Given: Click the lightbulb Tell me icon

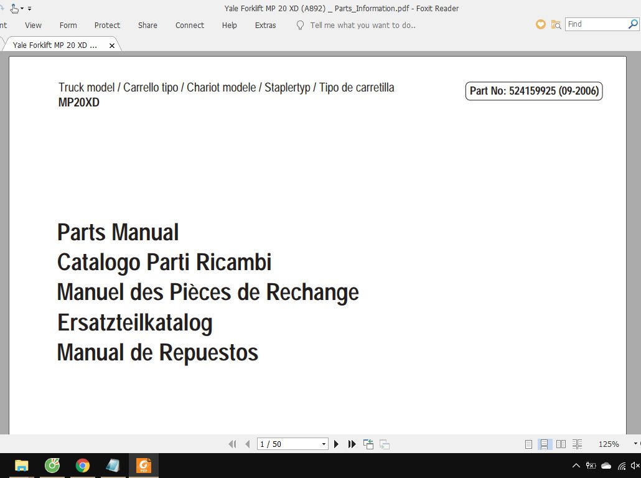Looking at the screenshot, I should pyautogui.click(x=300, y=26).
